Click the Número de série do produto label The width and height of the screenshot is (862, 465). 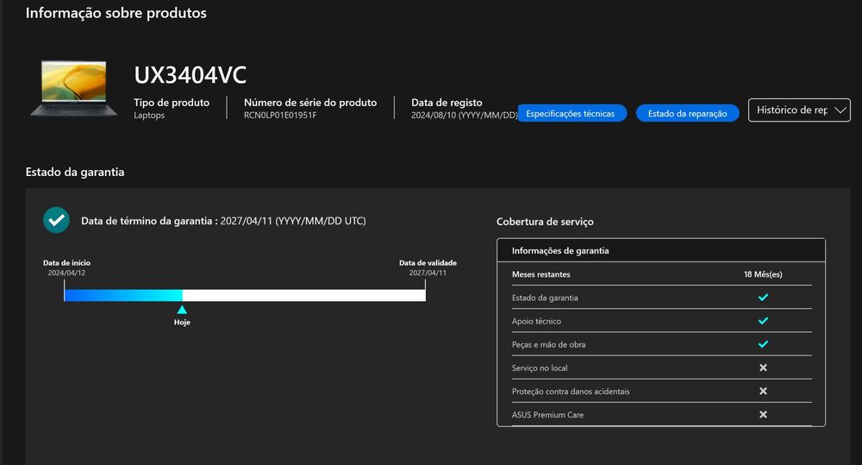point(310,103)
